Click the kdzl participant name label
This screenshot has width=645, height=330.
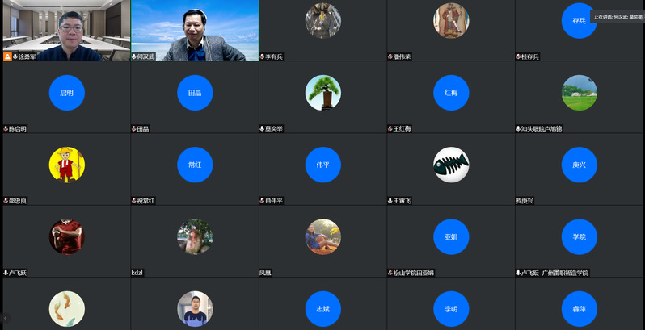pyautogui.click(x=137, y=273)
